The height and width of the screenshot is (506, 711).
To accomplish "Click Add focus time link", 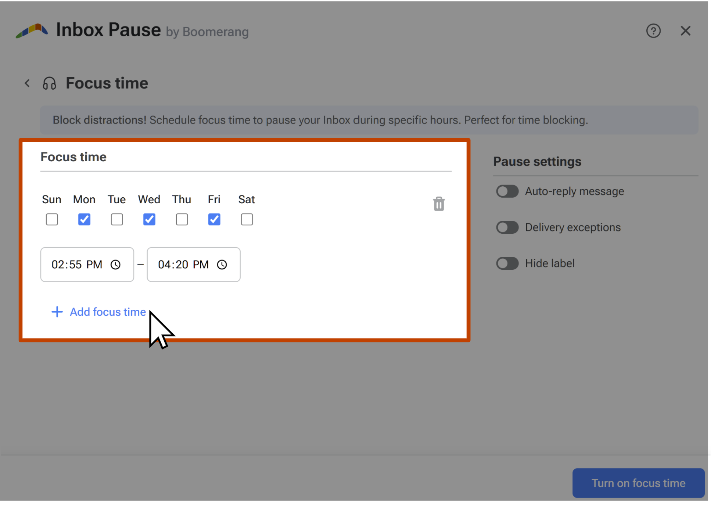I will 108,312.
